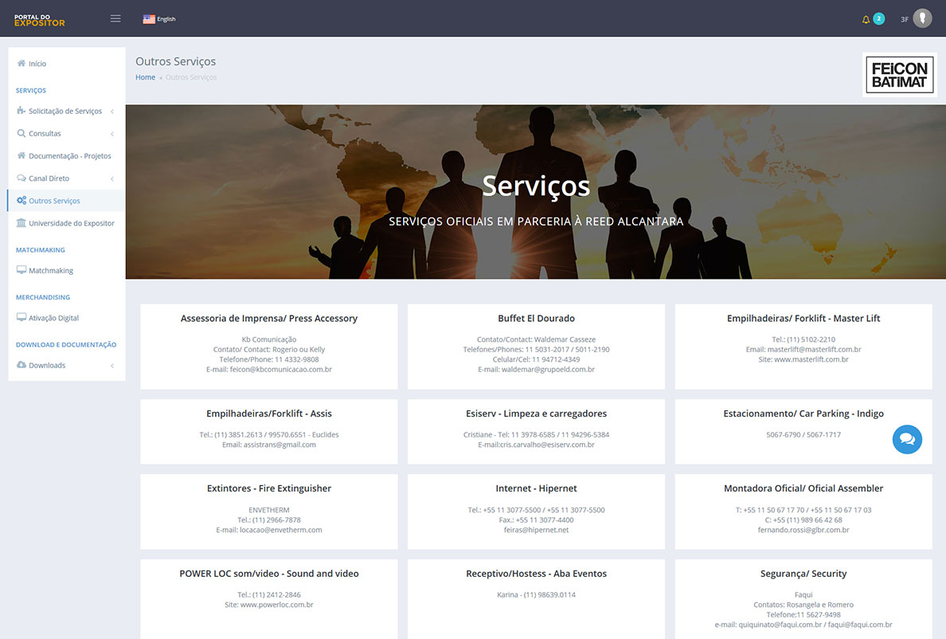Click the Serviços banner image

tap(536, 192)
